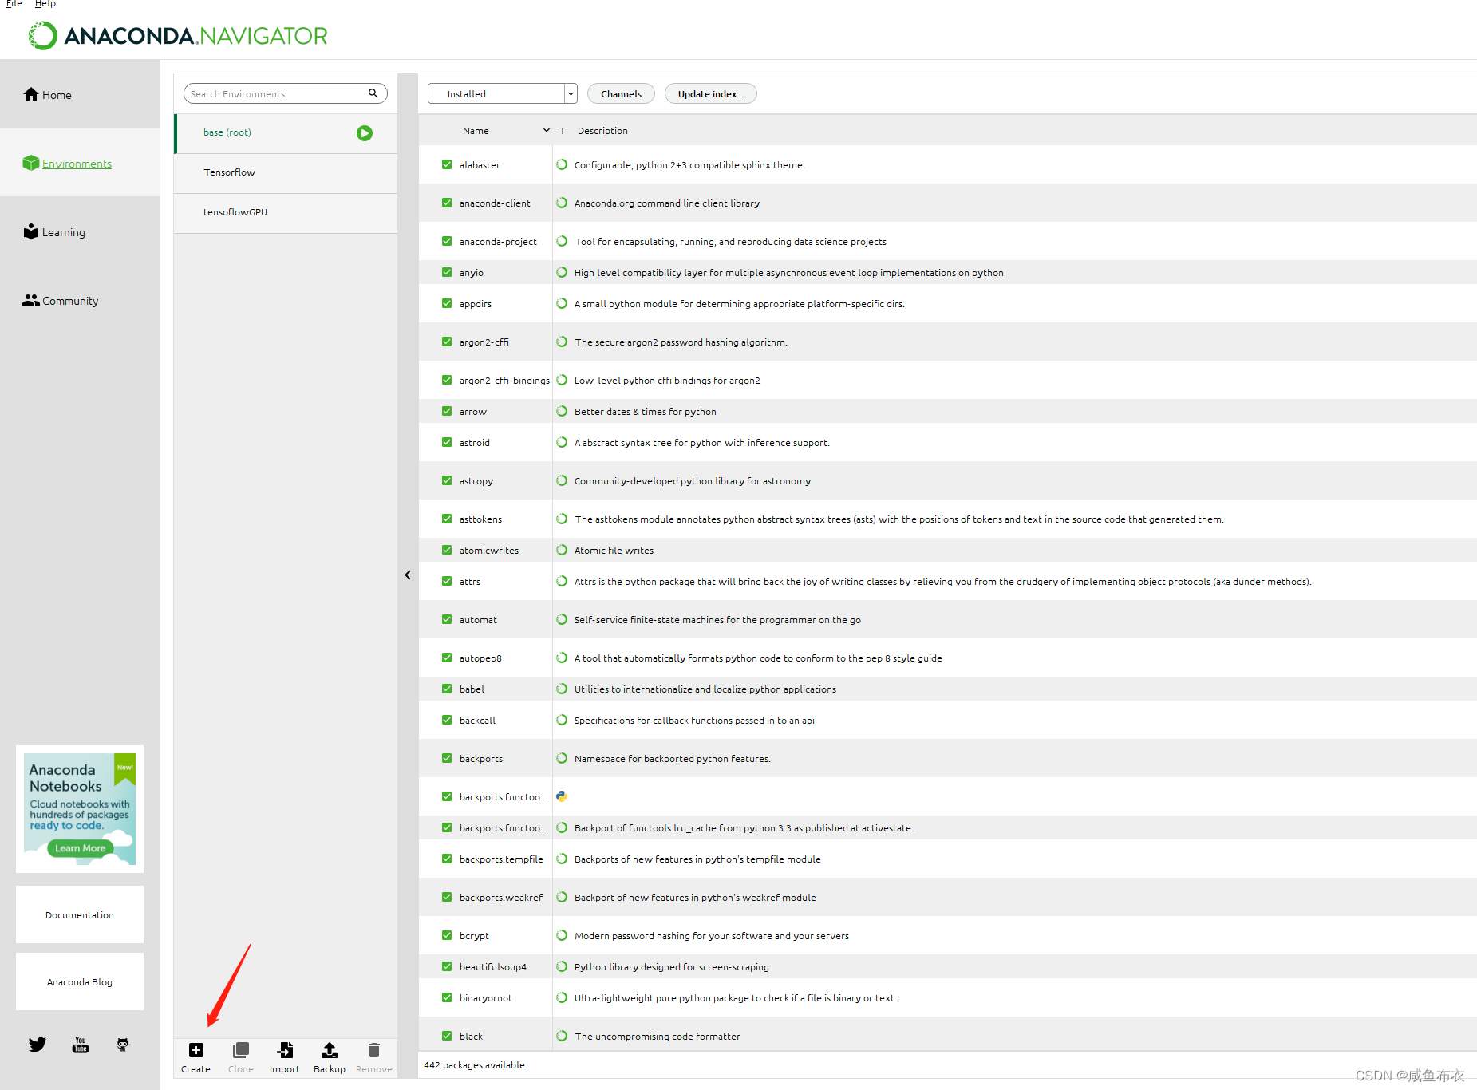1477x1090 pixels.
Task: Click the anyio package type icon
Action: click(562, 272)
